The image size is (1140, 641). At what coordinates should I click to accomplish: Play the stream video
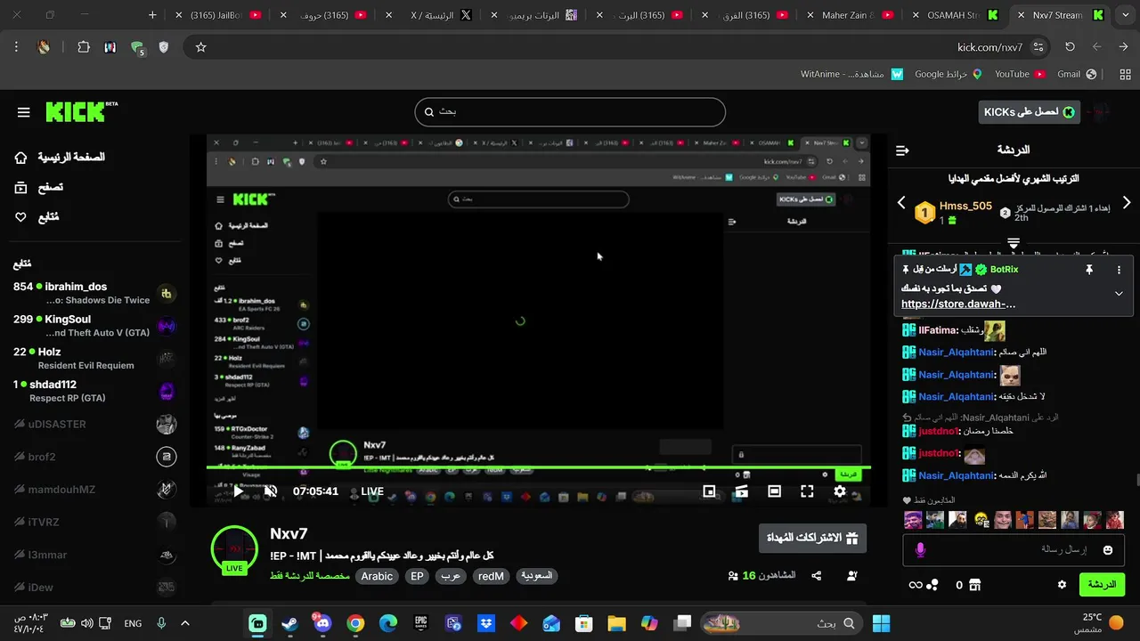point(238,491)
